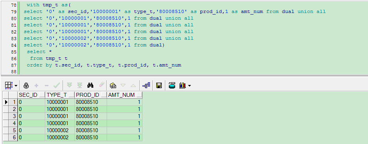Screen dimensions: 368x144
Task: Open the grid layout selector icon
Action: tap(9, 86)
